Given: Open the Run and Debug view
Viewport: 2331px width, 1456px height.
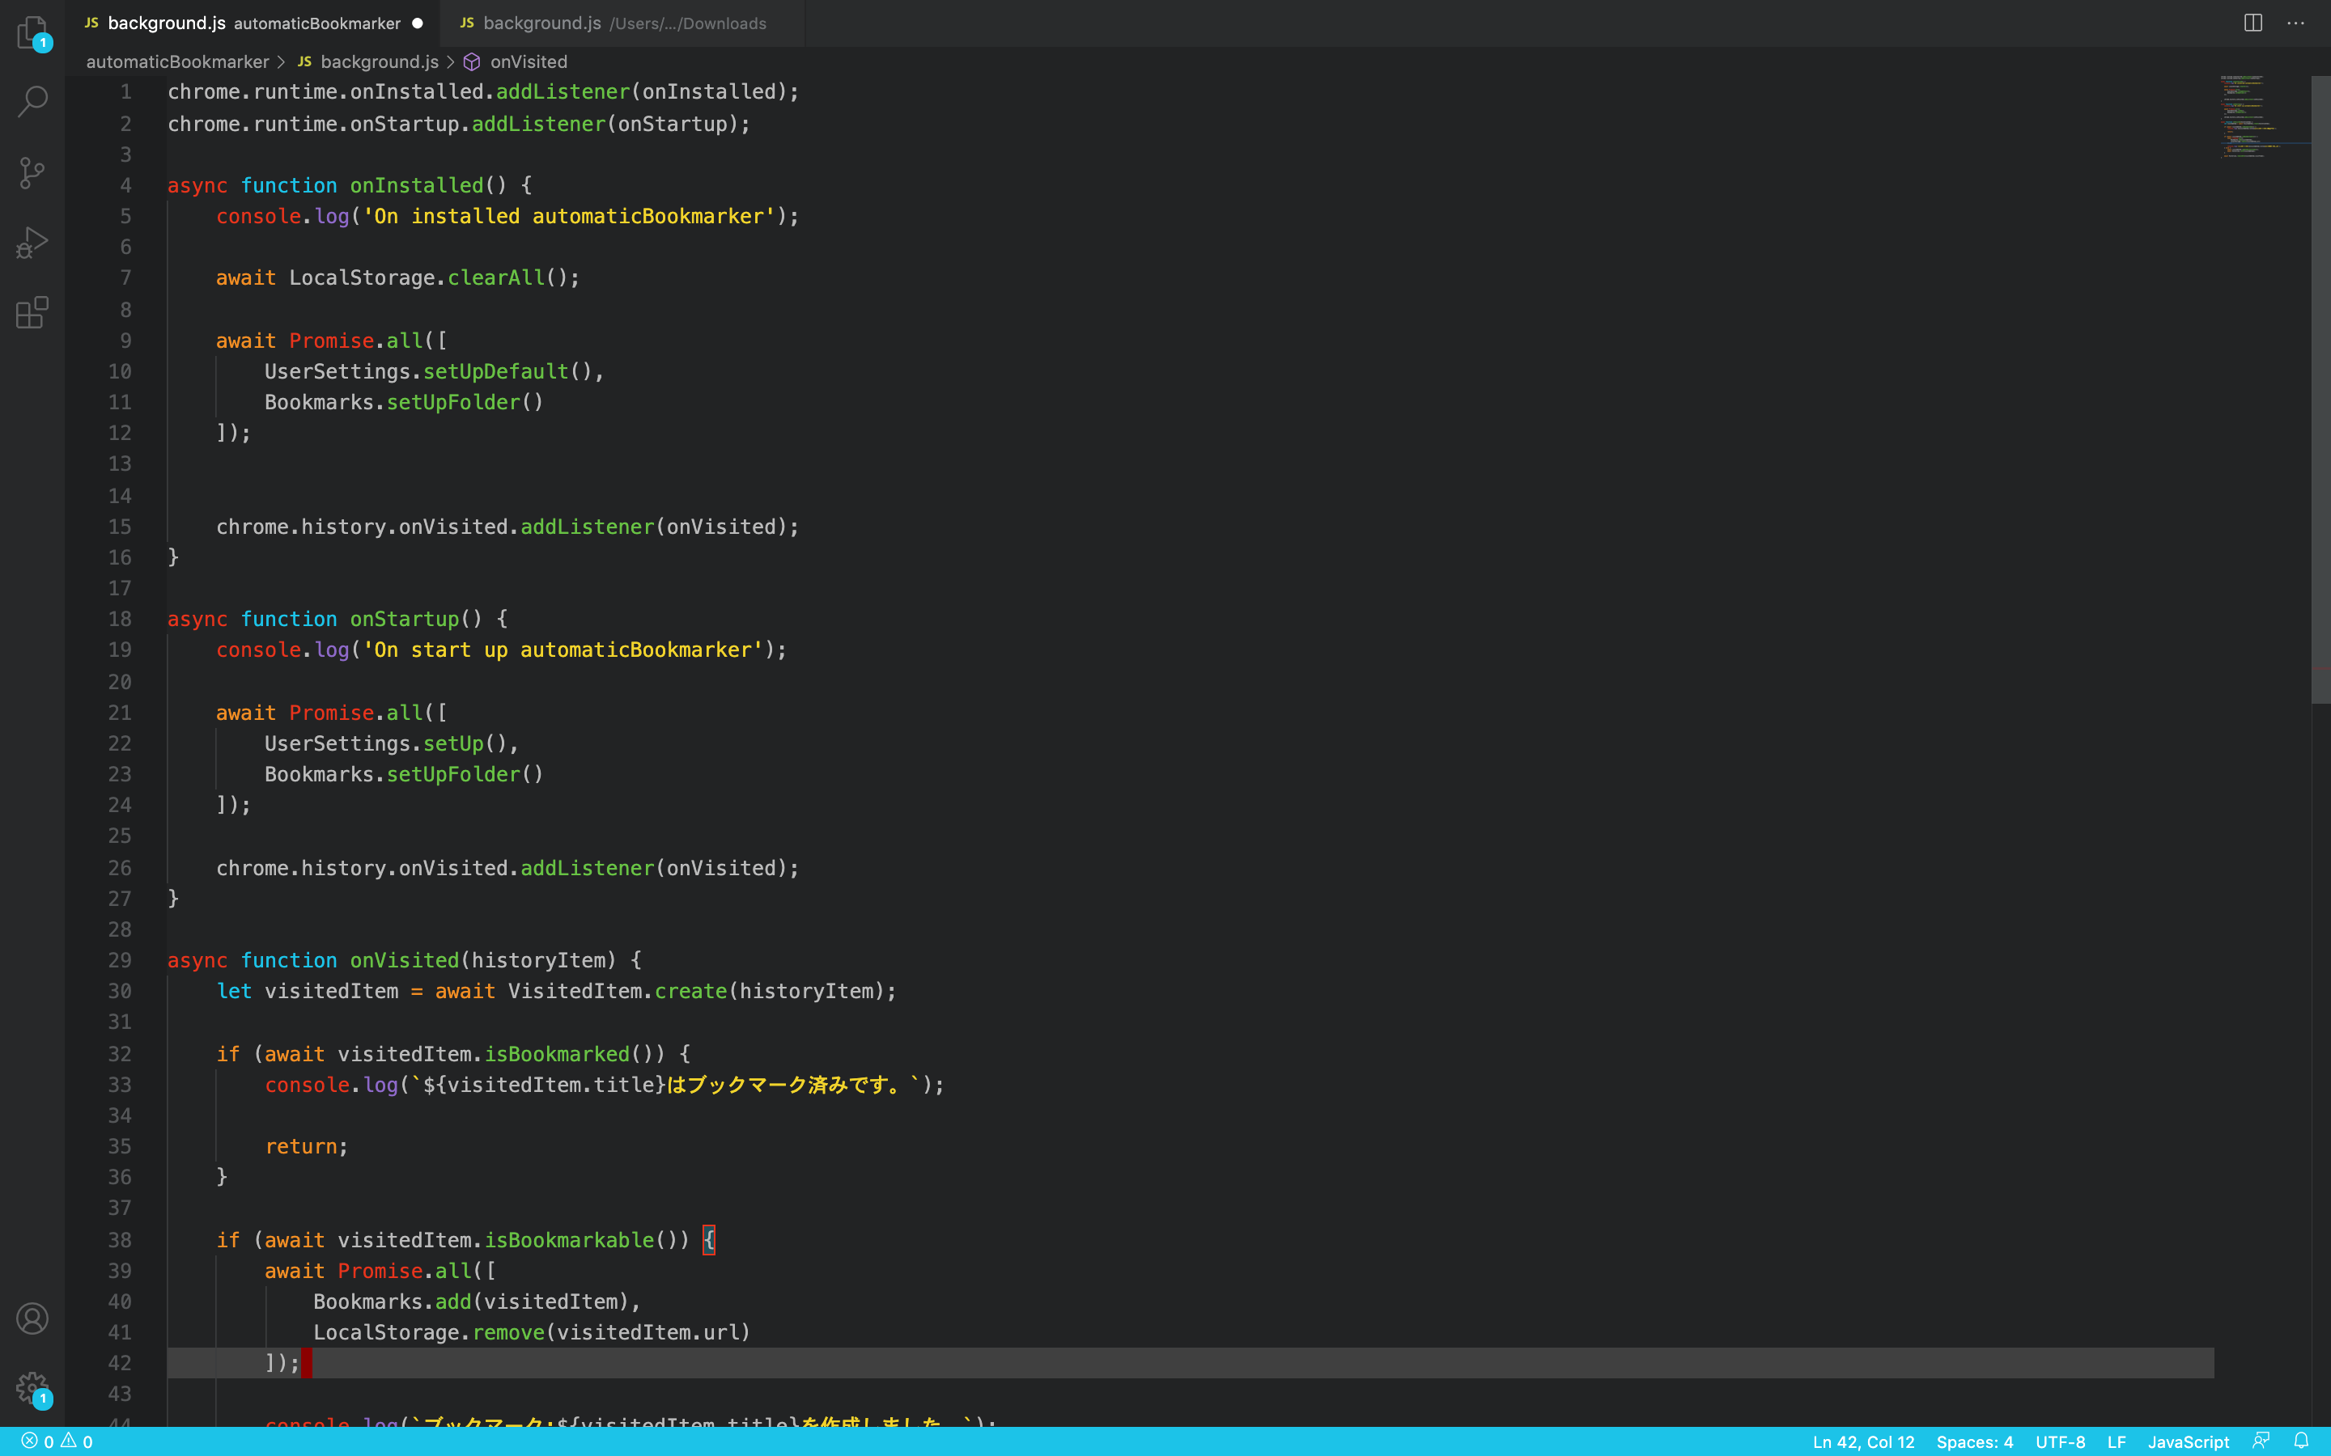Looking at the screenshot, I should [x=32, y=243].
